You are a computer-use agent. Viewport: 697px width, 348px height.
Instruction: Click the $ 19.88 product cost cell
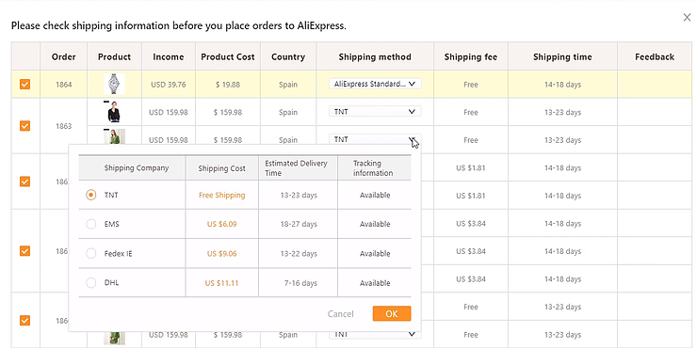(x=228, y=85)
